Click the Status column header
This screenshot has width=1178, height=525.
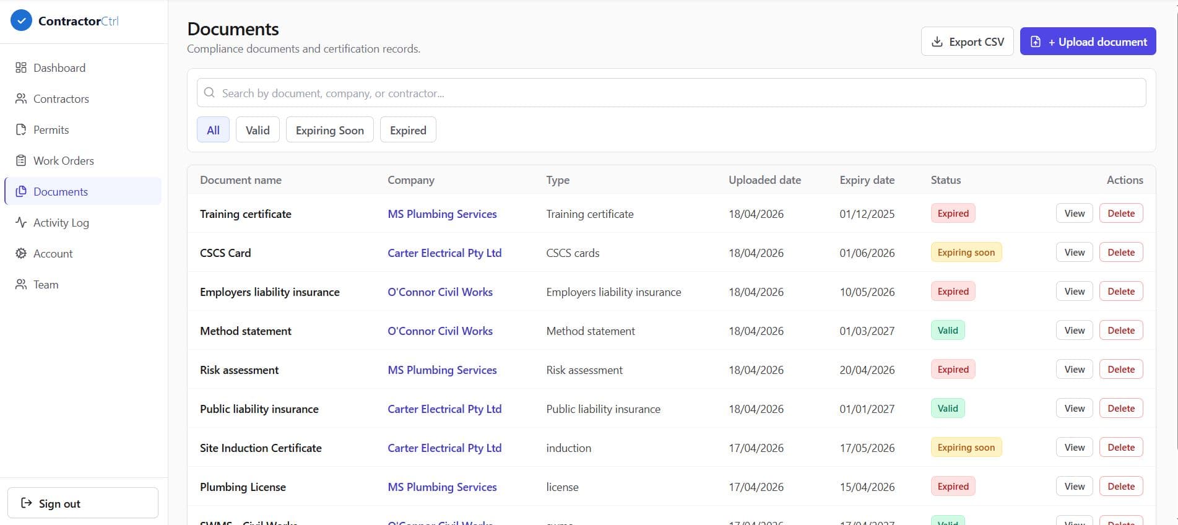pos(946,180)
